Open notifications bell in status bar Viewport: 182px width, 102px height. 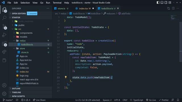tap(178, 100)
